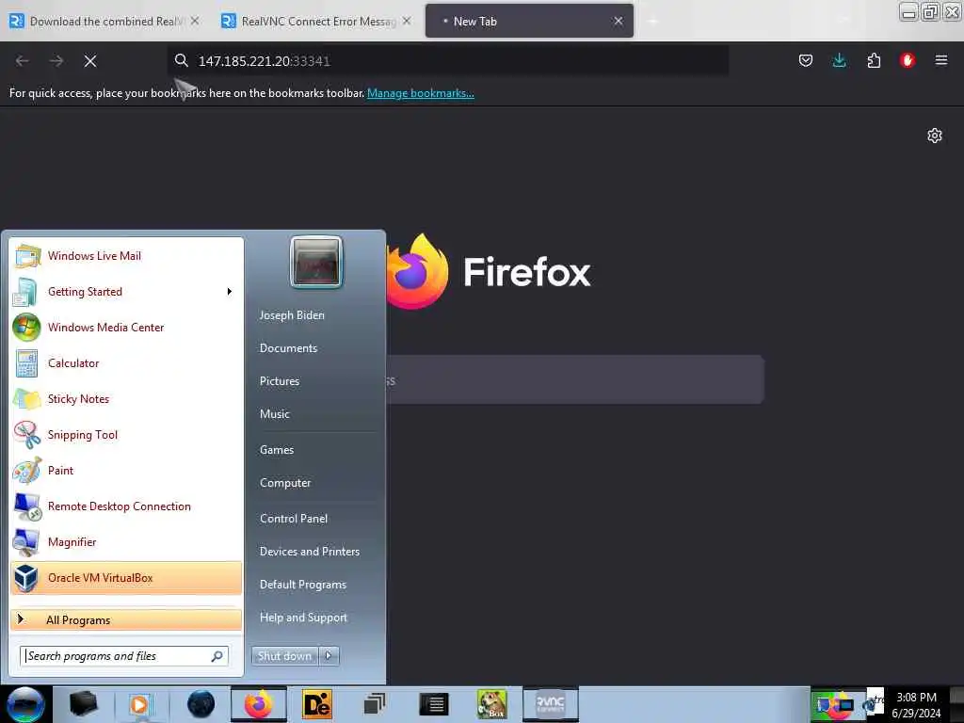Open the Extensions menu

pyautogui.click(x=874, y=60)
